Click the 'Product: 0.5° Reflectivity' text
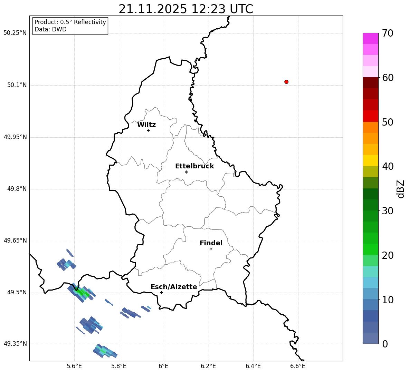Viewport: 409px width, 373px height. click(x=70, y=22)
